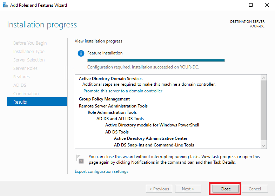Click the Configuration required status text
Image resolution: width=275 pixels, height=196 pixels.
(x=143, y=67)
